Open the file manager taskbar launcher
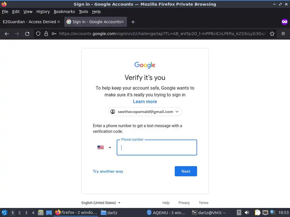 click(x=41, y=212)
